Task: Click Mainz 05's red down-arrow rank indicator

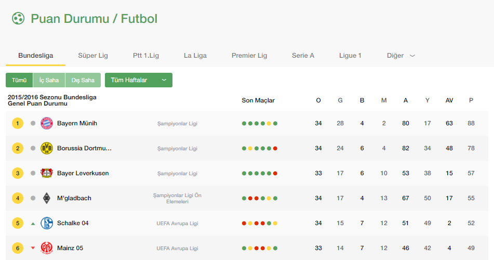Action: [33, 248]
